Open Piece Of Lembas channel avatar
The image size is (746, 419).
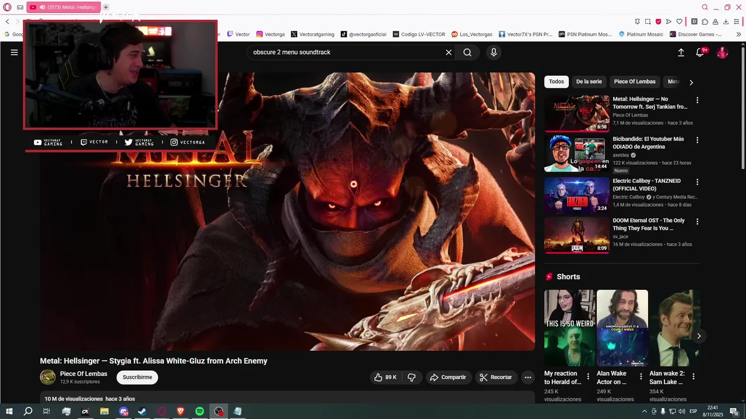point(48,377)
